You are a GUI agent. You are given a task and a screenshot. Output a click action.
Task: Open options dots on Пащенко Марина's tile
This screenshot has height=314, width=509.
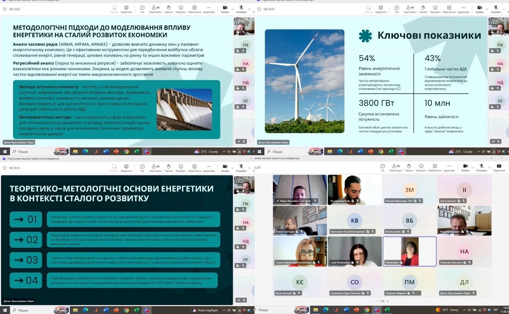pos(418,293)
